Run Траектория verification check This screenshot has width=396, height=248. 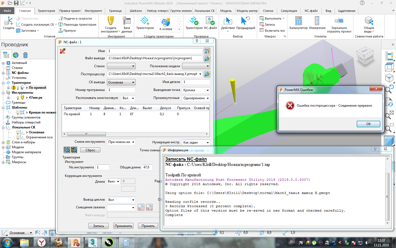coord(194,23)
